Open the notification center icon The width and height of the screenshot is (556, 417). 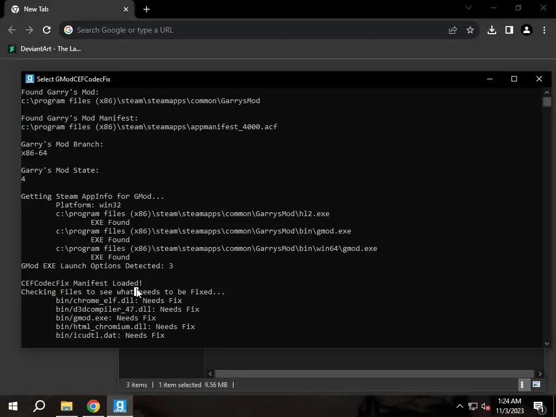tap(539, 406)
